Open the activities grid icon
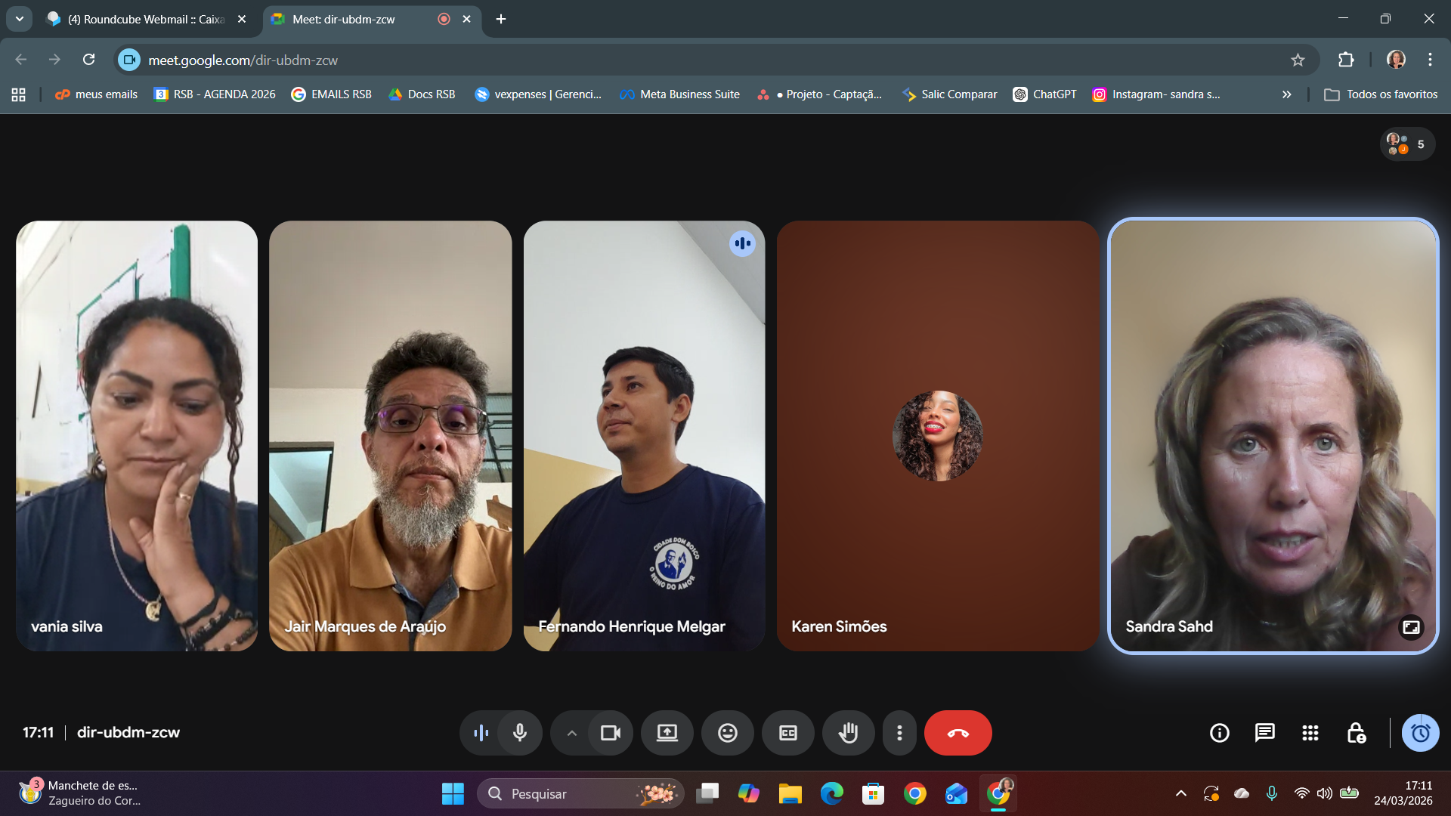 tap(1310, 733)
